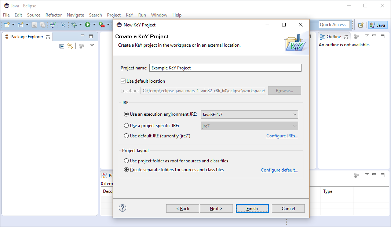
Task: Open the KeY menu
Action: pyautogui.click(x=129, y=15)
